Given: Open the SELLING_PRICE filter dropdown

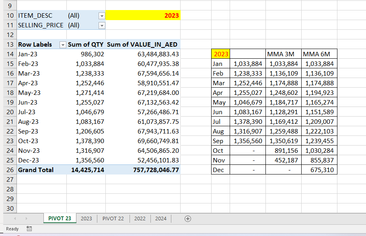Looking at the screenshot, I should click(x=102, y=25).
